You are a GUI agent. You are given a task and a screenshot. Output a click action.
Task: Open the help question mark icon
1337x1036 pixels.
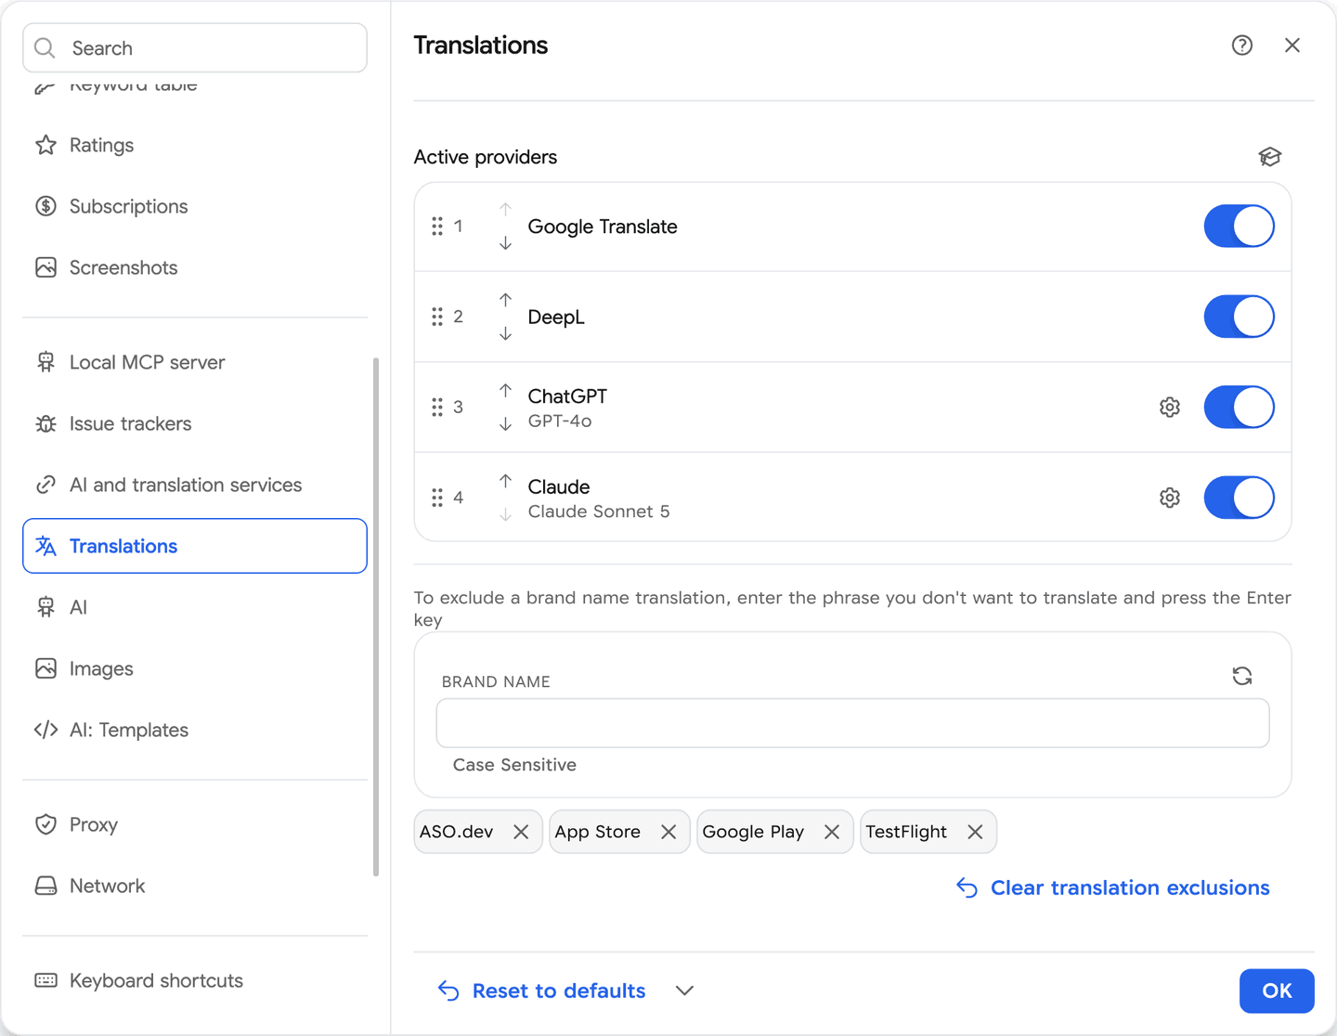1242,45
